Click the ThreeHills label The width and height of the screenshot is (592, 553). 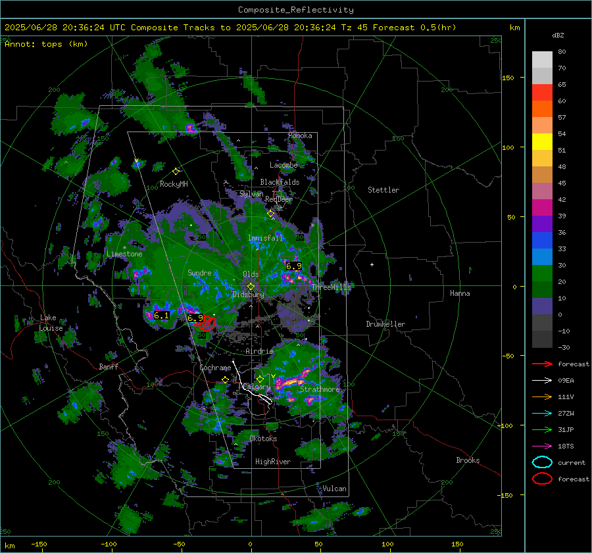[331, 287]
